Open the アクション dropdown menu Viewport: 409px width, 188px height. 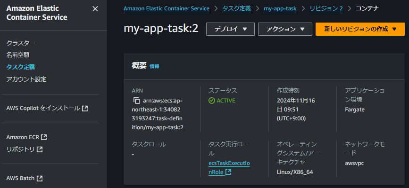click(x=285, y=29)
